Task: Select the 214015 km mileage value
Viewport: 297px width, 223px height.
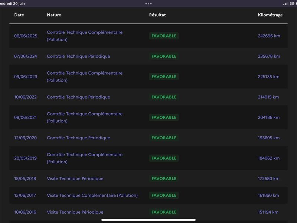Action: click(x=268, y=97)
